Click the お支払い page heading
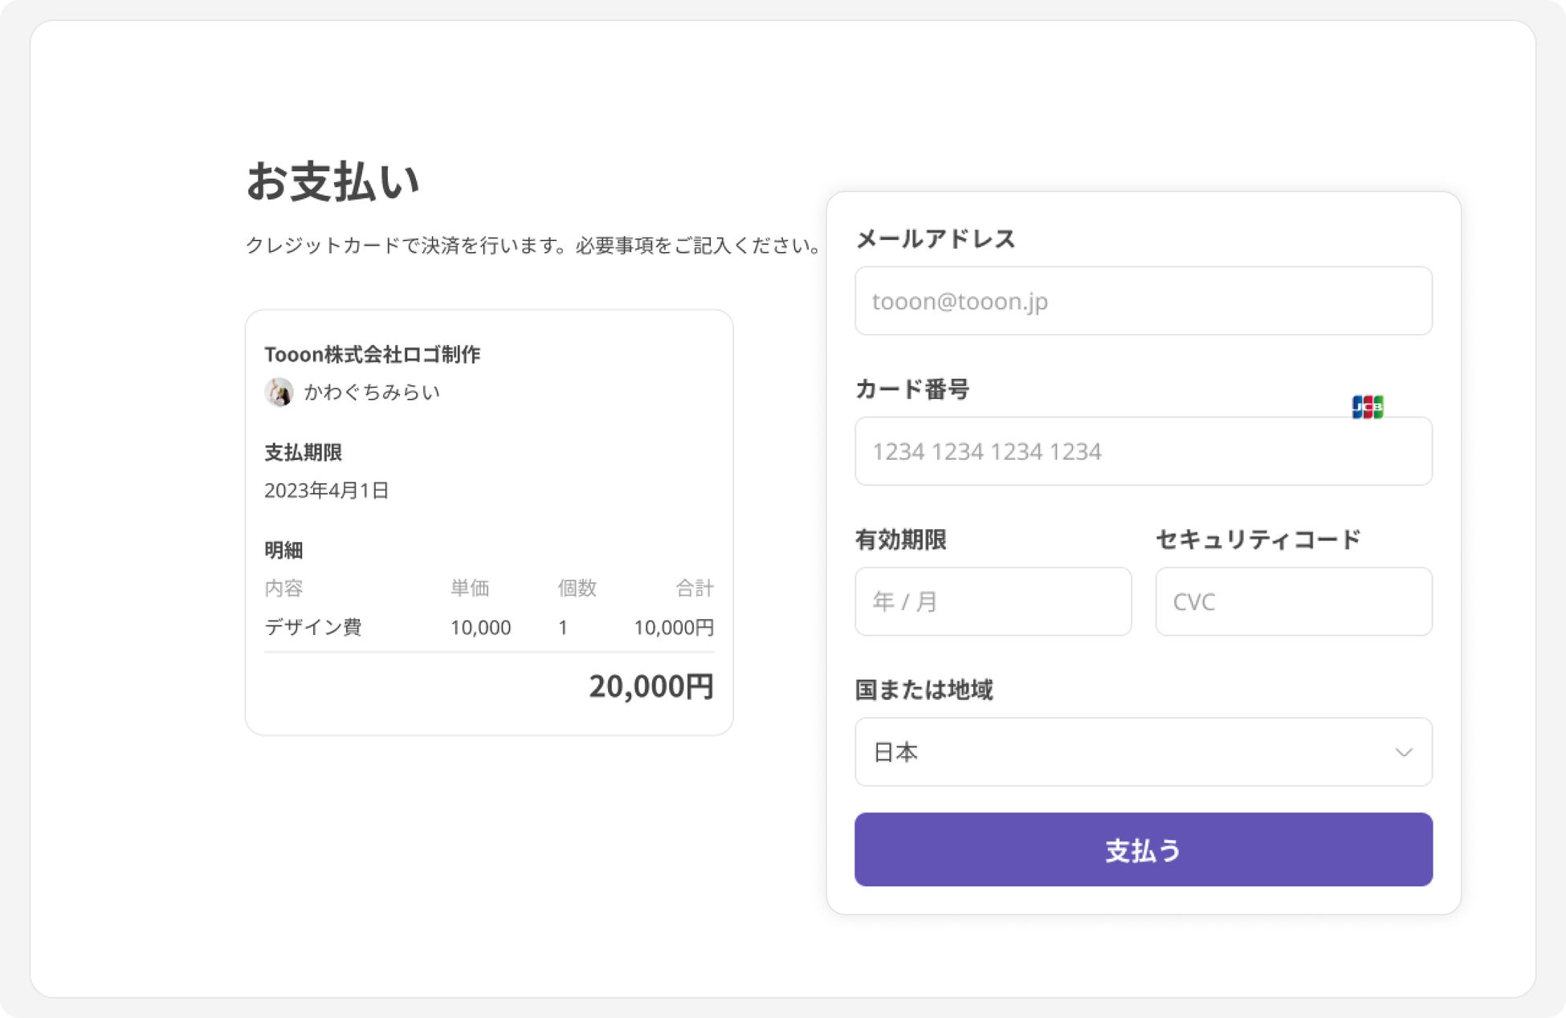The image size is (1566, 1018). pos(332,181)
